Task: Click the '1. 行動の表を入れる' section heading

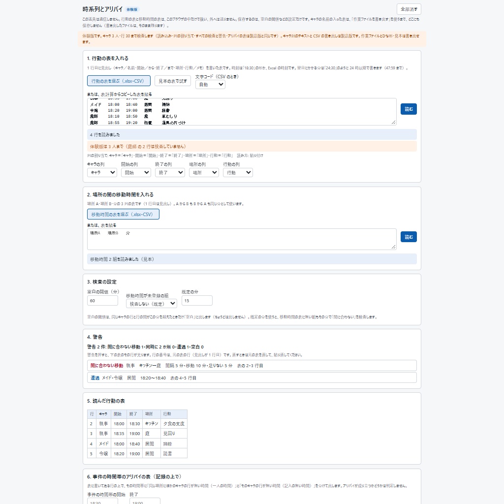Action: point(108,58)
